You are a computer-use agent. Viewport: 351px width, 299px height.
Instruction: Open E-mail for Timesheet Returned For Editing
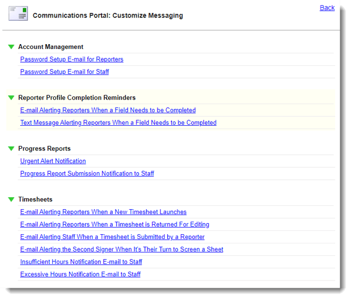click(x=114, y=224)
